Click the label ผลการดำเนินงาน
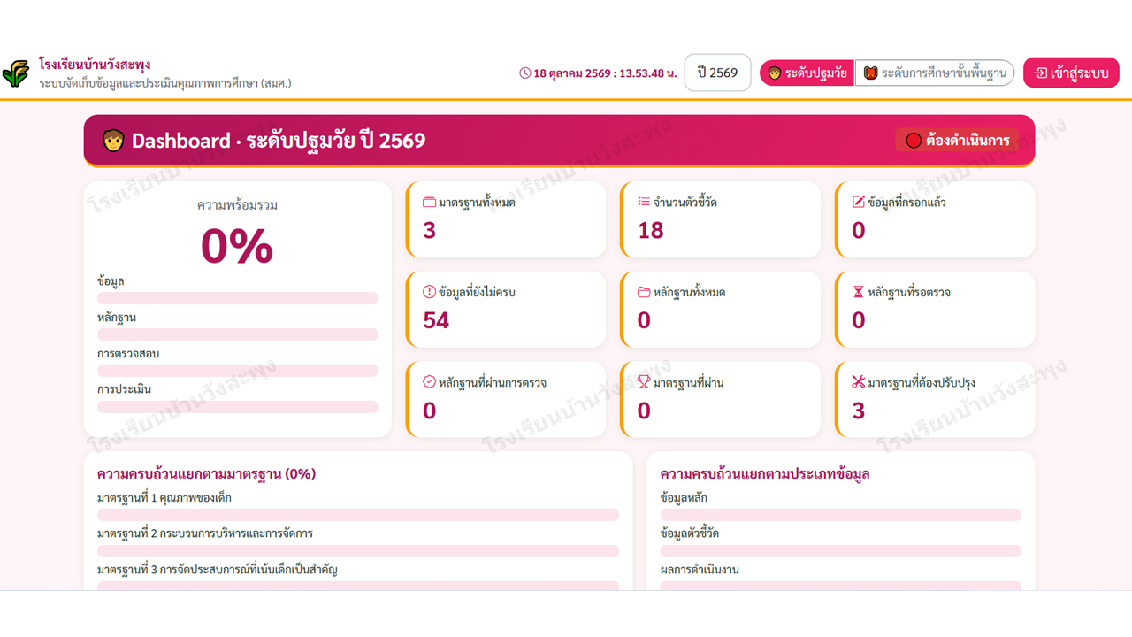This screenshot has width=1132, height=637. pos(700,570)
